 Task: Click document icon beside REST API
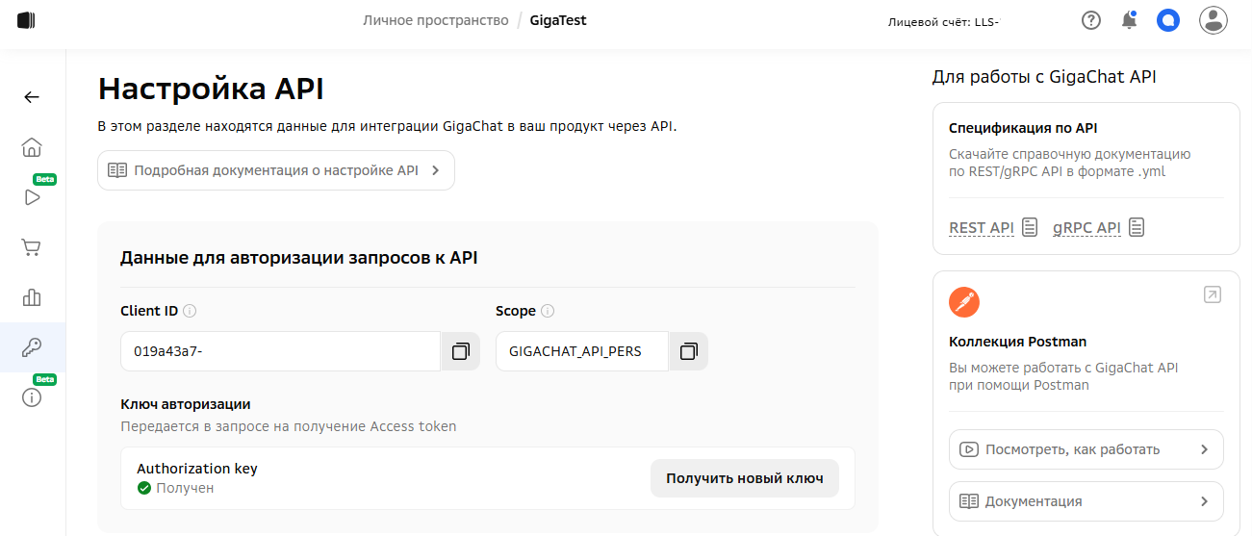coord(1030,227)
